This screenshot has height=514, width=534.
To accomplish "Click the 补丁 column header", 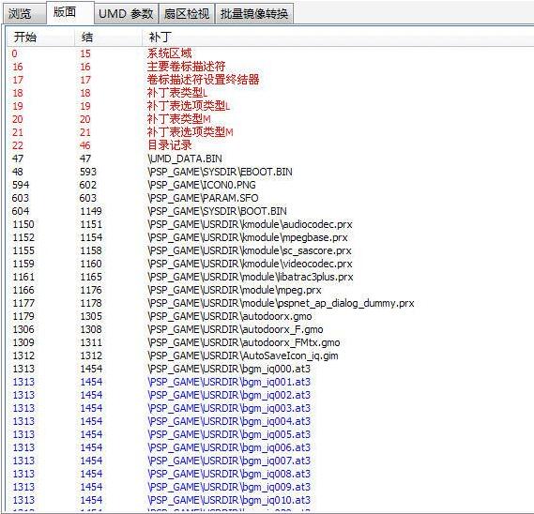I will coord(338,38).
